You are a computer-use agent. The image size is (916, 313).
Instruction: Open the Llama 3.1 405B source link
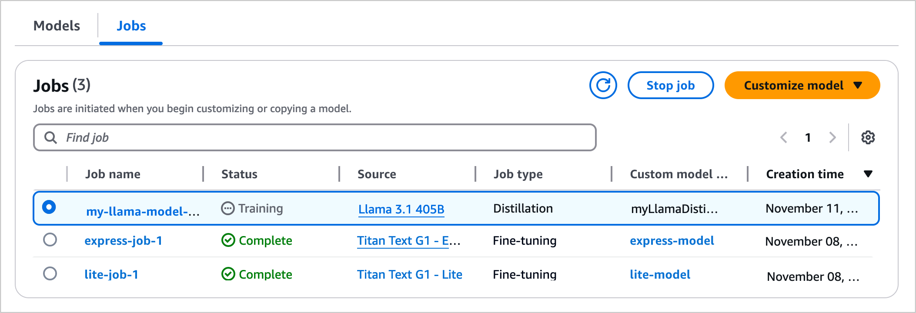[x=401, y=209]
